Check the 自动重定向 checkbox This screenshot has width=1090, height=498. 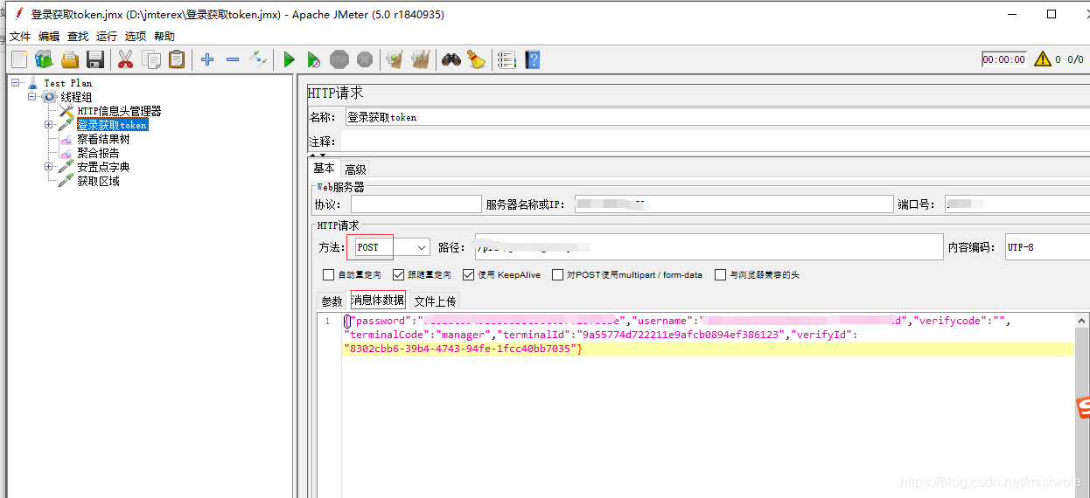(329, 274)
